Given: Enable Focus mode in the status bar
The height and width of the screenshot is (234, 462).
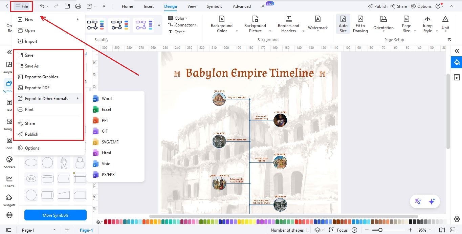Looking at the screenshot, I should 342,230.
